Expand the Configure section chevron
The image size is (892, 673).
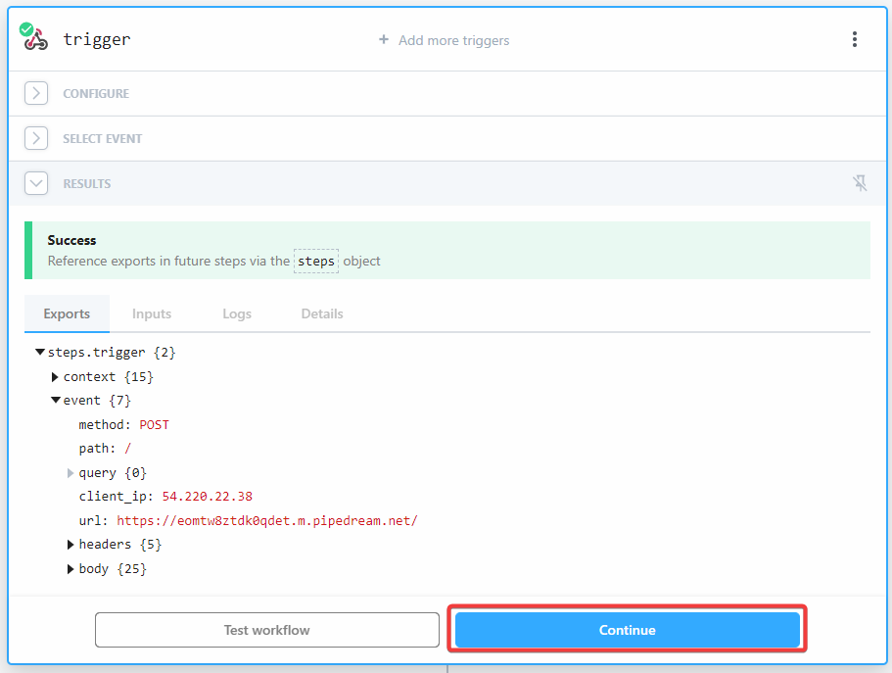tap(36, 93)
